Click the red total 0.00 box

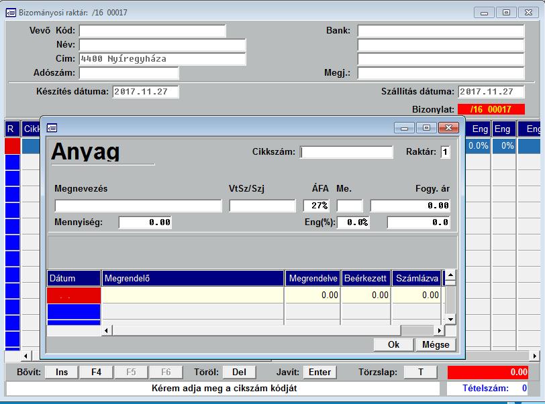[488, 372]
